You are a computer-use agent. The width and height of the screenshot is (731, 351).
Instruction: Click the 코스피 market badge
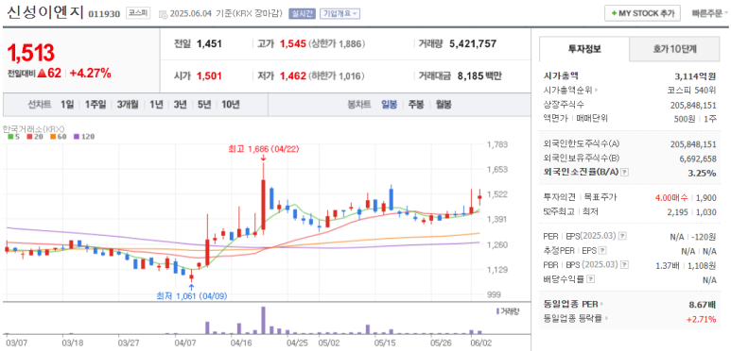138,13
